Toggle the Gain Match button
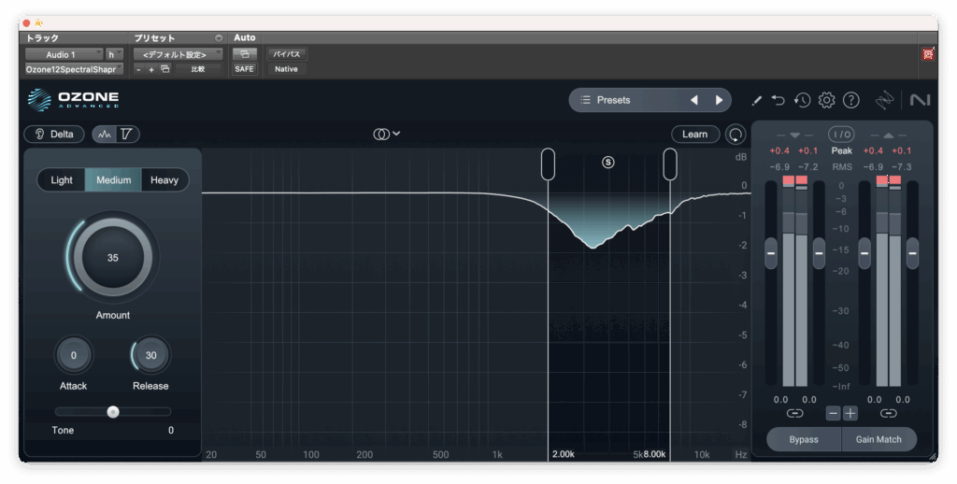This screenshot has height=484, width=957. (878, 439)
